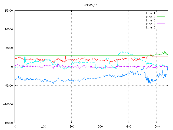Select the 'line 1' legend label
The width and height of the screenshot is (173, 130).
point(150,13)
